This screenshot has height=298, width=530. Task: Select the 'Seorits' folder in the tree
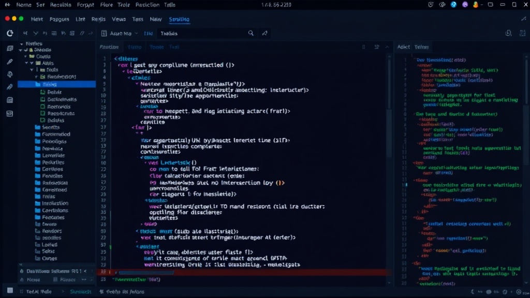pos(51,127)
